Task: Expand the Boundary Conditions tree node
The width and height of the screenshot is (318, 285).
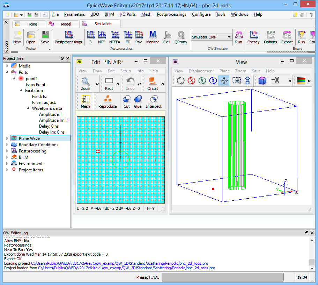Action: [x=7, y=145]
